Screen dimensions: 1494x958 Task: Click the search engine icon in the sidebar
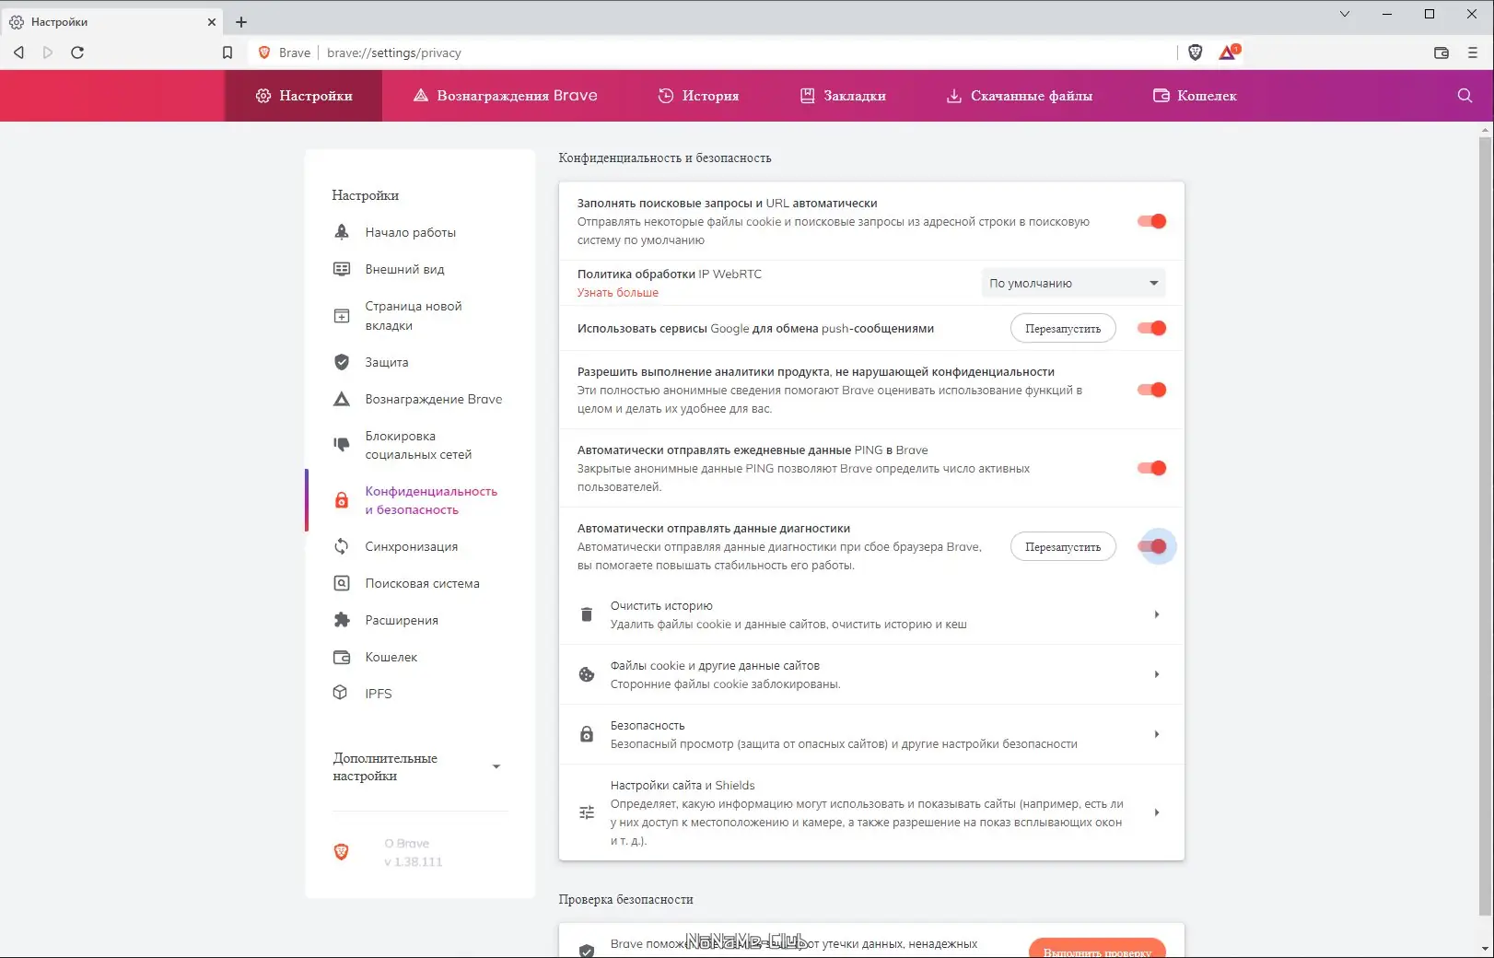pyautogui.click(x=342, y=583)
